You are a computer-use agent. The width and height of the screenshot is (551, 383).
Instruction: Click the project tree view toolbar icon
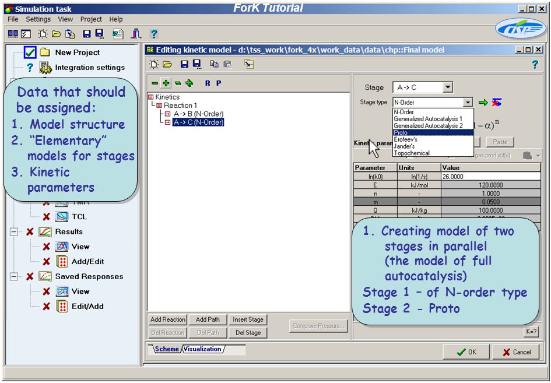click(13, 34)
